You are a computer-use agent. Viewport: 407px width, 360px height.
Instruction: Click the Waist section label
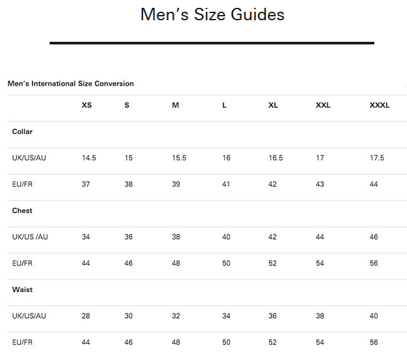(x=22, y=289)
